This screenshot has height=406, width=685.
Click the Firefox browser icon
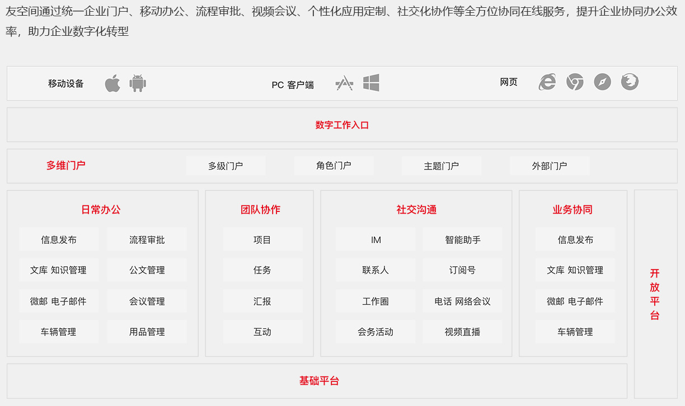point(630,82)
